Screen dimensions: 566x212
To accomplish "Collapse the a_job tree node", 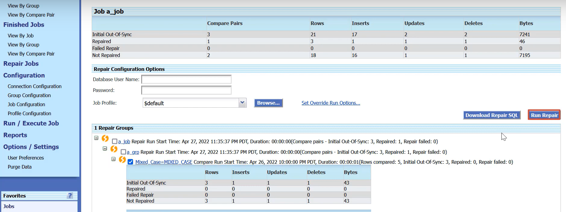I will pyautogui.click(x=96, y=138).
